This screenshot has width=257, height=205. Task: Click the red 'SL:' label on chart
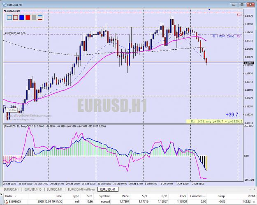point(239,15)
